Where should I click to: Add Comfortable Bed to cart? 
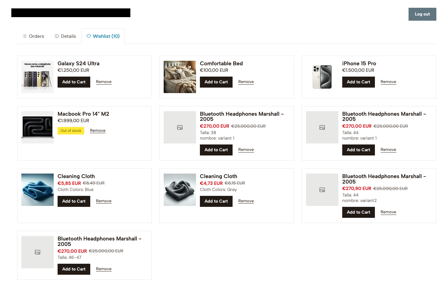pos(216,82)
